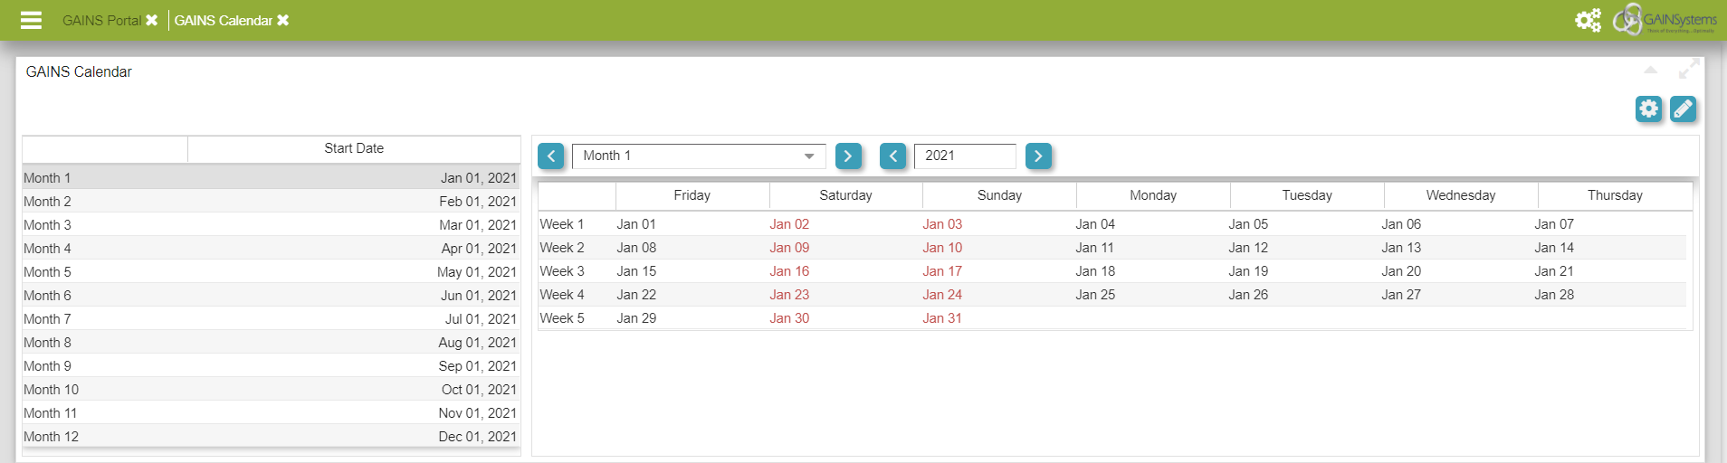Switch to the GAINS Calendar tab
The width and height of the screenshot is (1727, 463).
[x=223, y=20]
